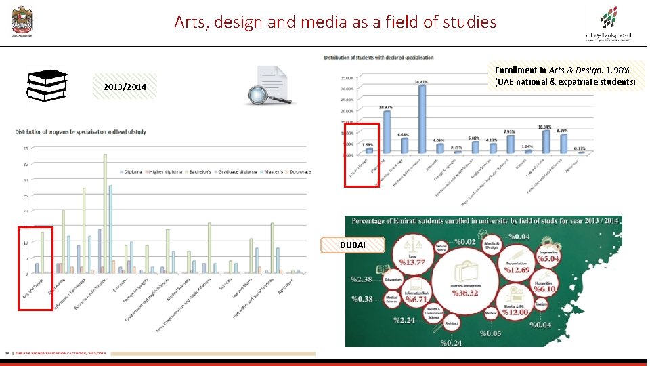Click the video camera icon in Media & PR bubble

click(516, 293)
